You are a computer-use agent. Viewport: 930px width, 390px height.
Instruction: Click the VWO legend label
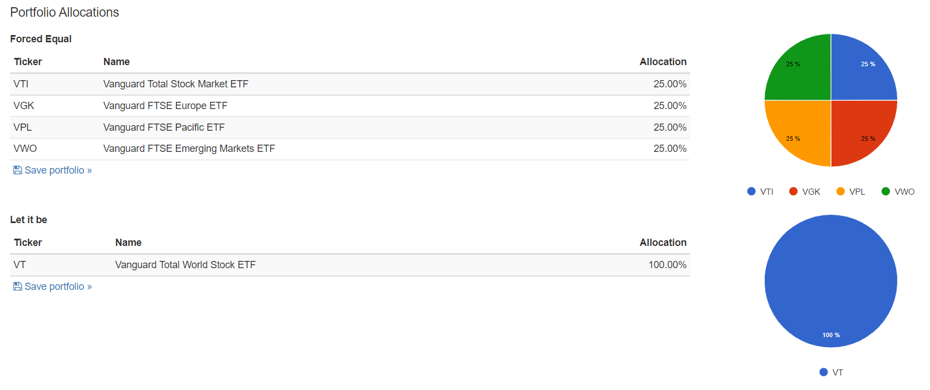(x=904, y=191)
